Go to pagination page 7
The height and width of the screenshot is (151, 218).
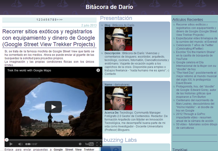[51, 20]
